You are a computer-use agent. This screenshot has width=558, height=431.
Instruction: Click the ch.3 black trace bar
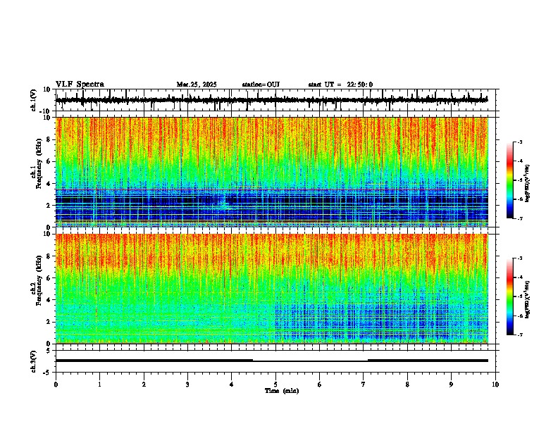click(272, 361)
